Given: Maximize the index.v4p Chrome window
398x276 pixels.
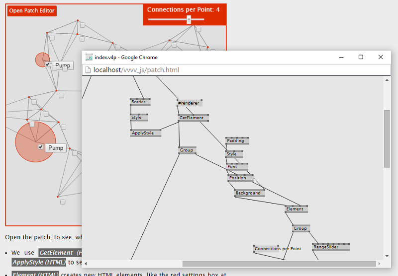Looking at the screenshot, I should click(361, 57).
